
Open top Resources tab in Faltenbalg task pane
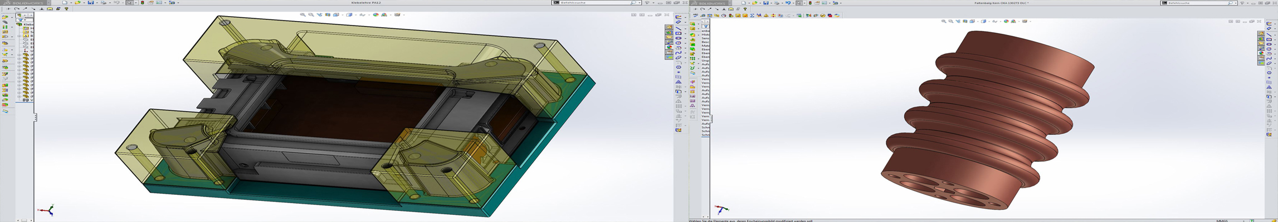1261,33
